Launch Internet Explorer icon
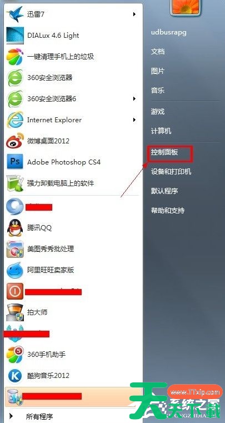Viewport: 225px width, 423px height. coord(15,120)
